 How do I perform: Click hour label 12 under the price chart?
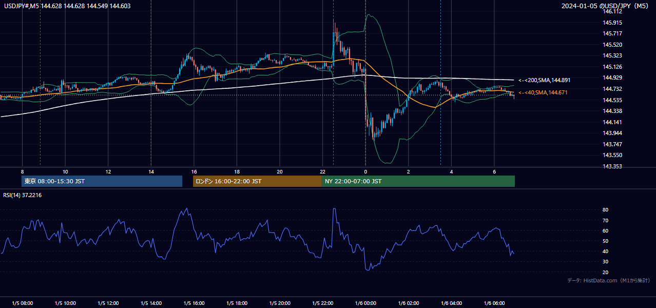[108, 171]
